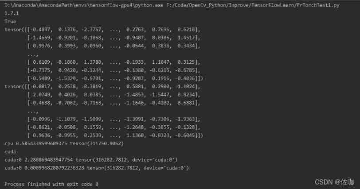Click the row starting with 0.9976

point(113,46)
